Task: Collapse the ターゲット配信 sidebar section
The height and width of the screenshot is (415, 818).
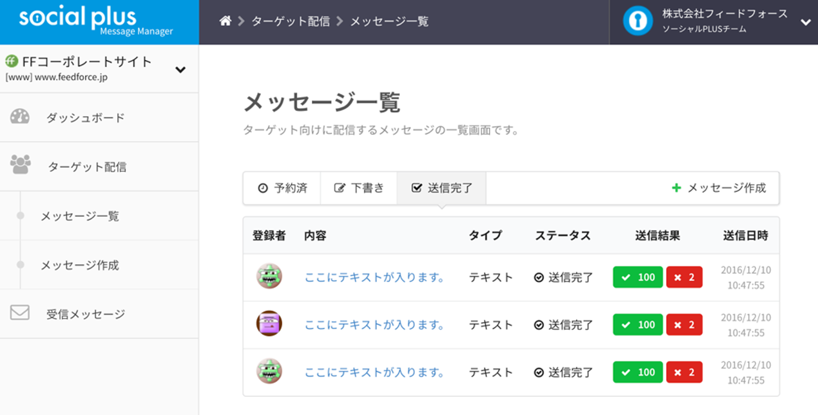Action: [87, 167]
